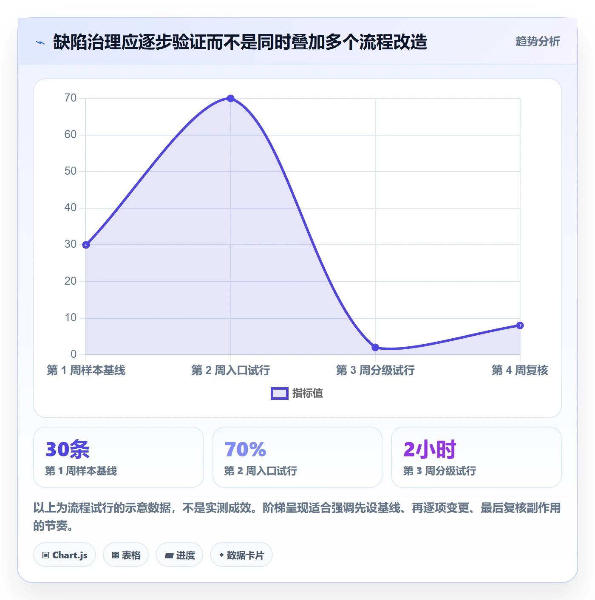Click the 第 1 周样本基线 caption under 30条

coord(81,471)
